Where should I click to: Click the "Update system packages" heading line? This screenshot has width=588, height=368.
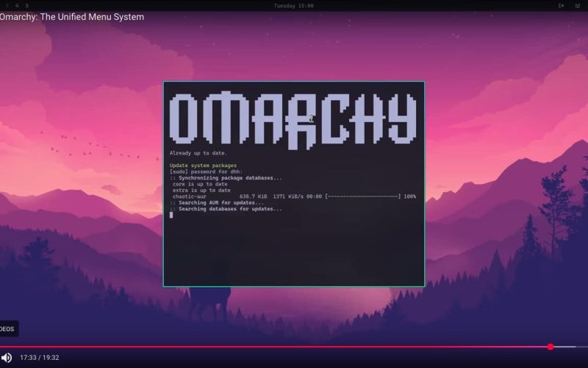[x=203, y=166]
